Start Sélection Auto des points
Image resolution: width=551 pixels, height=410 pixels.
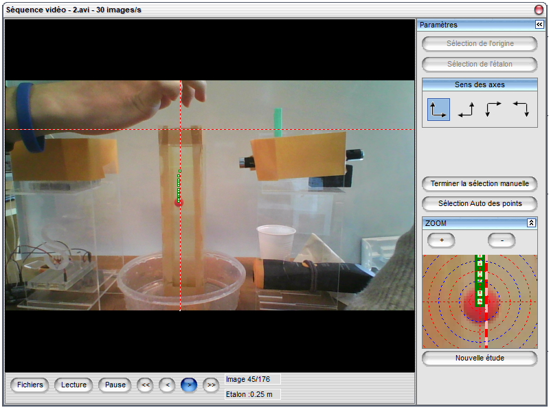click(x=480, y=203)
